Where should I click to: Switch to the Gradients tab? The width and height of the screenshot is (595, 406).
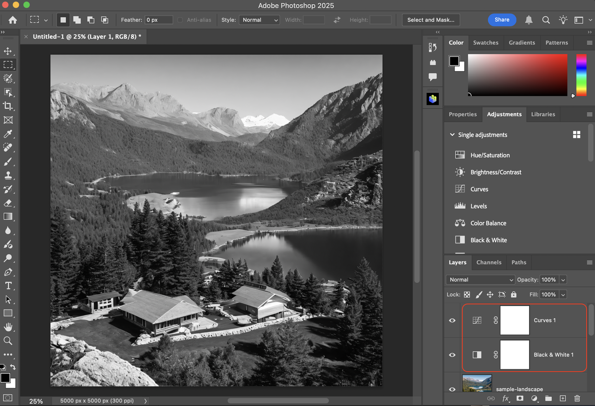click(522, 43)
